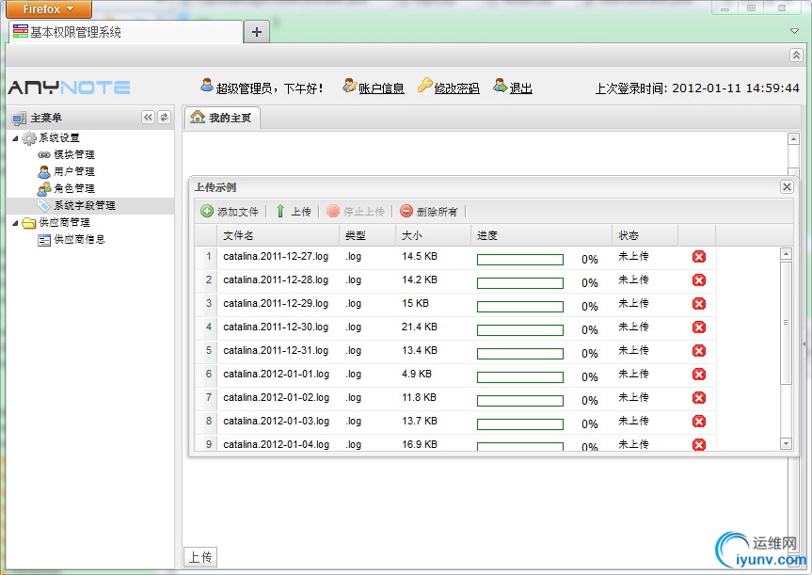
Task: Select the 基本权限管理系统 browser tab
Action: [x=125, y=32]
